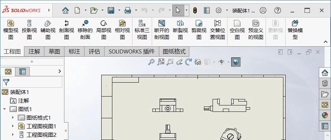Expand the 工程图视图1 tree node
The height and width of the screenshot is (140, 331).
(13, 126)
